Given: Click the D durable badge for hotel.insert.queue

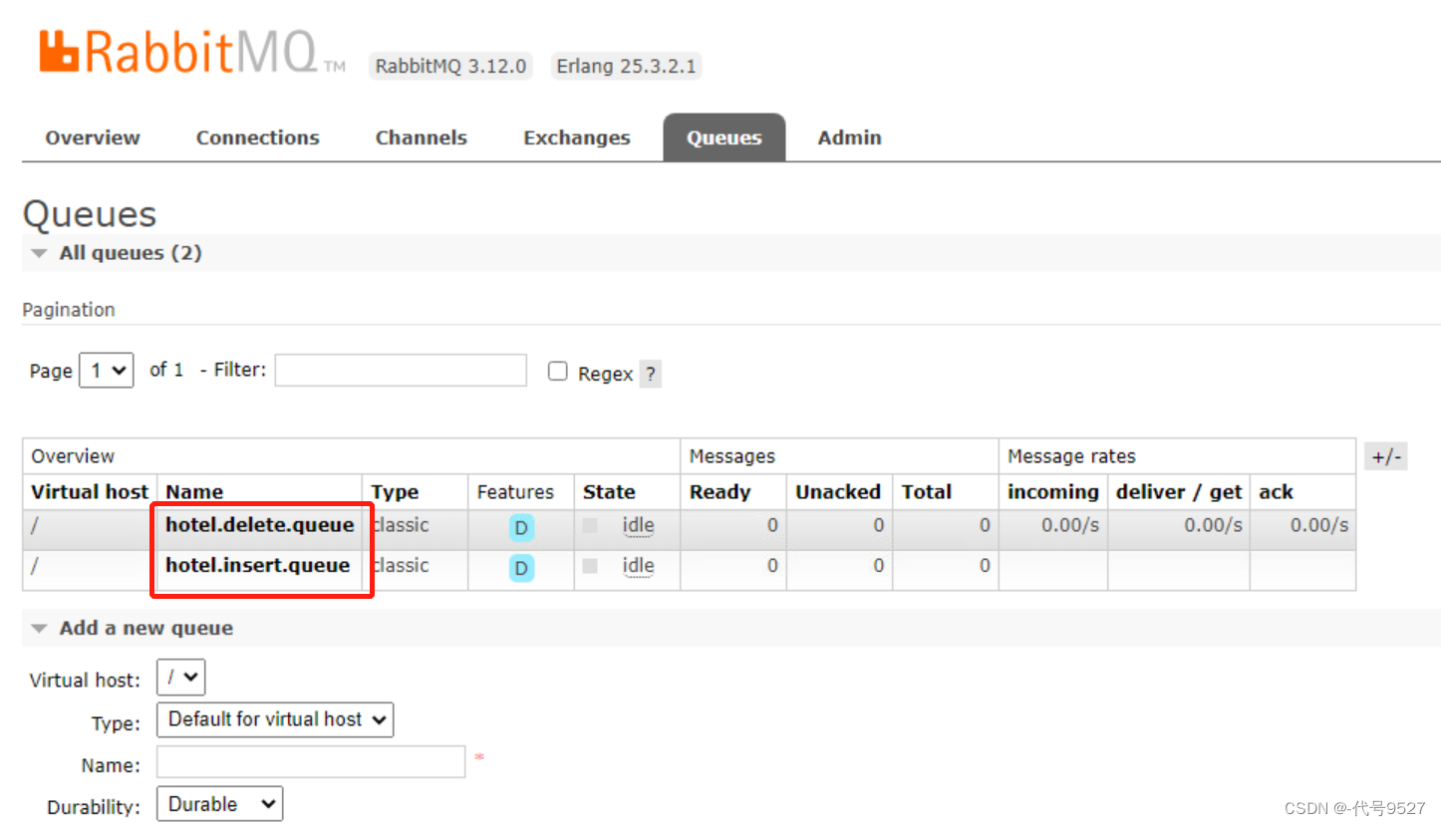Looking at the screenshot, I should pos(520,568).
